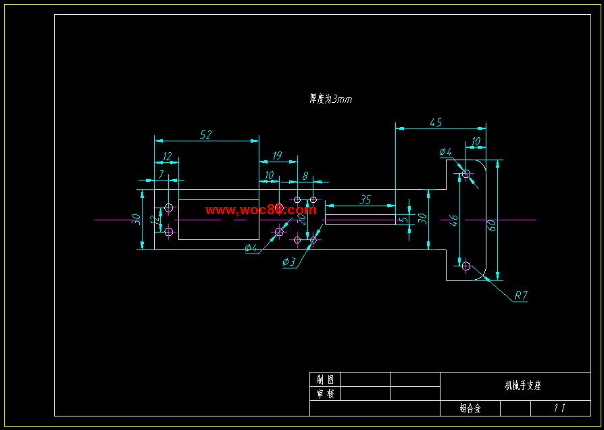The width and height of the screenshot is (604, 430).
Task: Click the 19 dimension value
Action: [277, 156]
